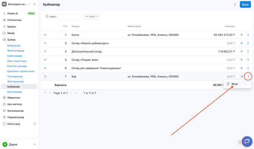The image size is (254, 149).
Task: Sort by # column header
Action: pos(65,26)
